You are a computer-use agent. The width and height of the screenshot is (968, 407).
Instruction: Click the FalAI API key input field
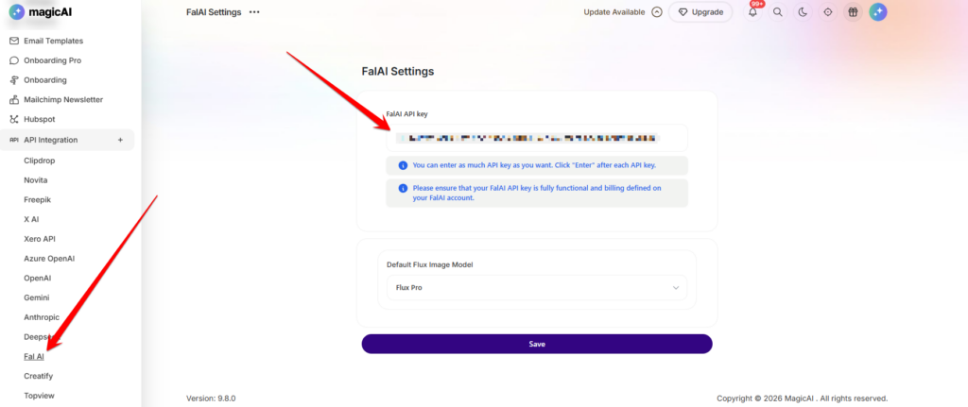pyautogui.click(x=536, y=138)
